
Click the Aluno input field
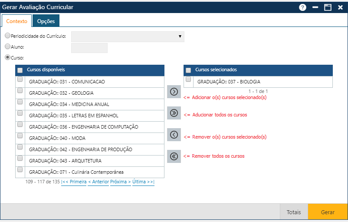point(89,48)
